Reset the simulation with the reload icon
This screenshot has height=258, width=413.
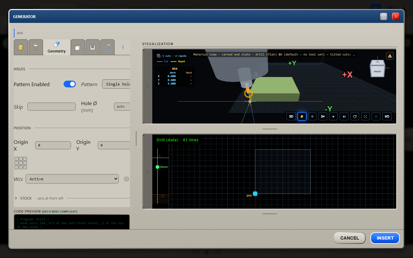pyautogui.click(x=355, y=116)
